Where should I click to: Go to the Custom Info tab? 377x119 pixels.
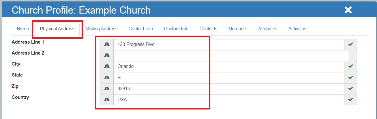[176, 29]
